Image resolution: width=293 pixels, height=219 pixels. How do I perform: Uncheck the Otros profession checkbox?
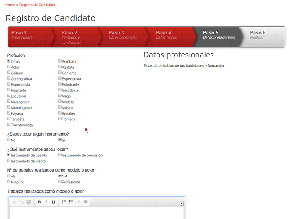click(9, 61)
